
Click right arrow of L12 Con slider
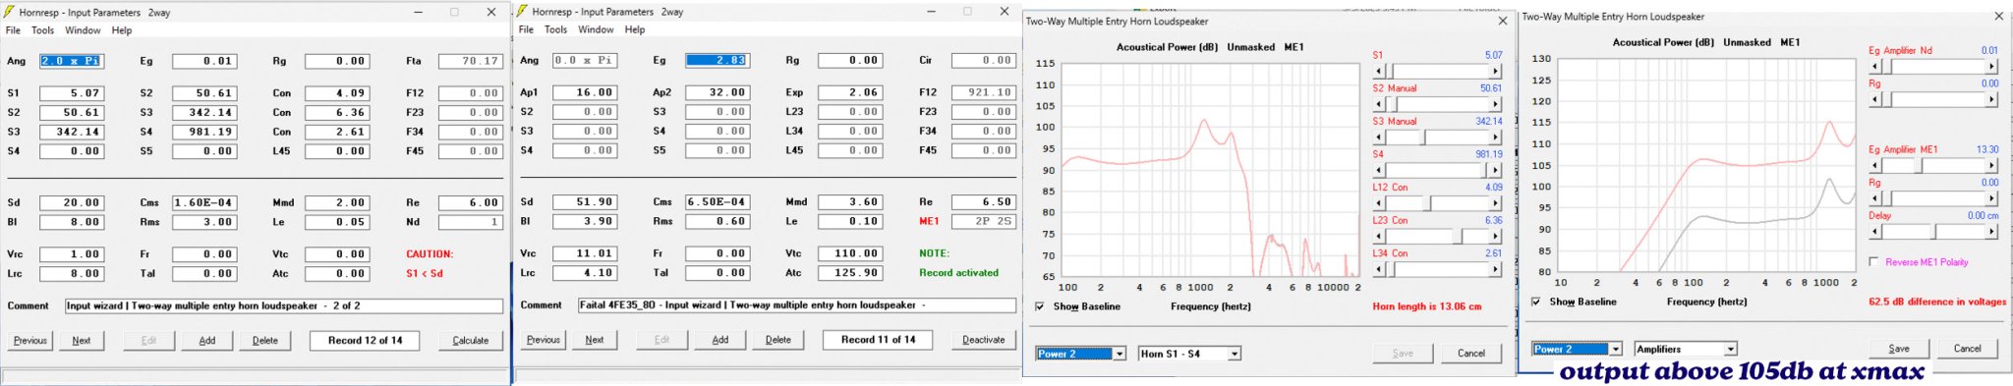[x=1496, y=203]
